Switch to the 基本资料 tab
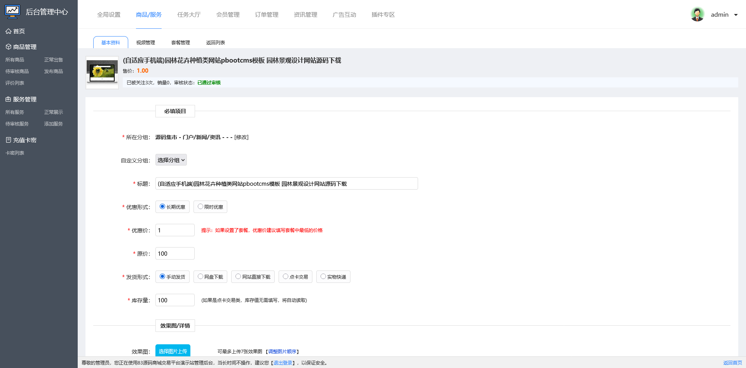Image resolution: width=746 pixels, height=368 pixels. click(x=111, y=42)
